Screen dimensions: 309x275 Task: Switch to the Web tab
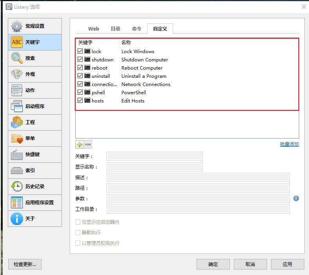point(94,29)
